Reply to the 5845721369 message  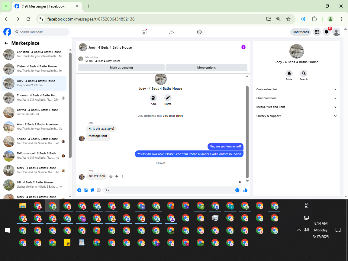point(117,176)
